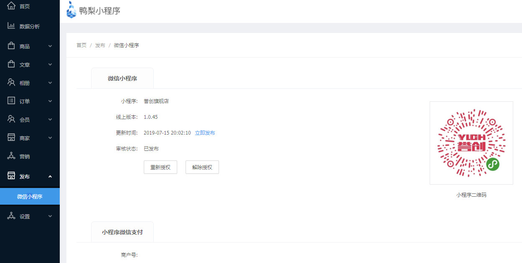Click the 誉创旗舰店 program name
The height and width of the screenshot is (263, 522).
click(x=156, y=101)
